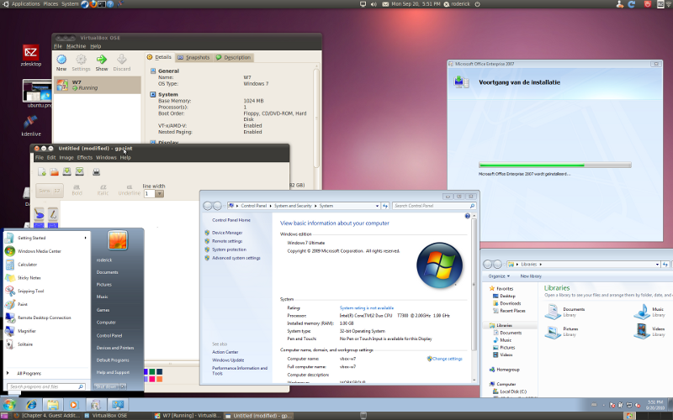Click the Windows Update link under See also
The height and width of the screenshot is (420, 673).
(228, 360)
